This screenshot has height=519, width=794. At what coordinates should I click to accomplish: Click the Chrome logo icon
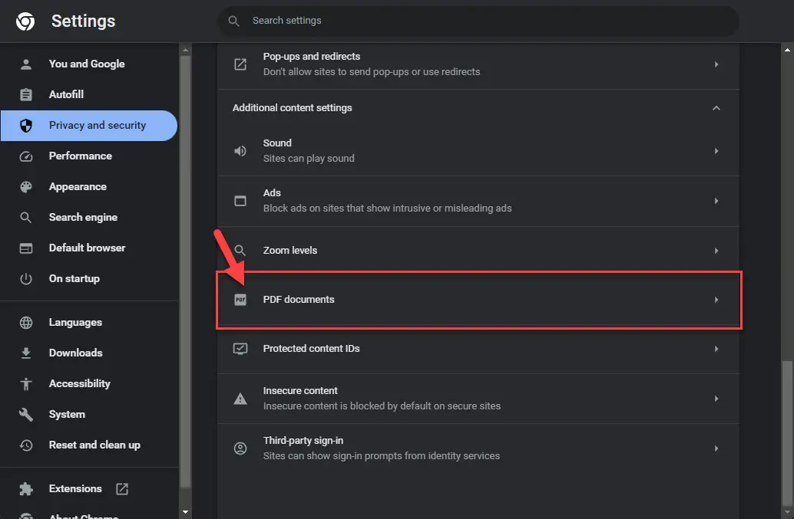click(x=25, y=21)
